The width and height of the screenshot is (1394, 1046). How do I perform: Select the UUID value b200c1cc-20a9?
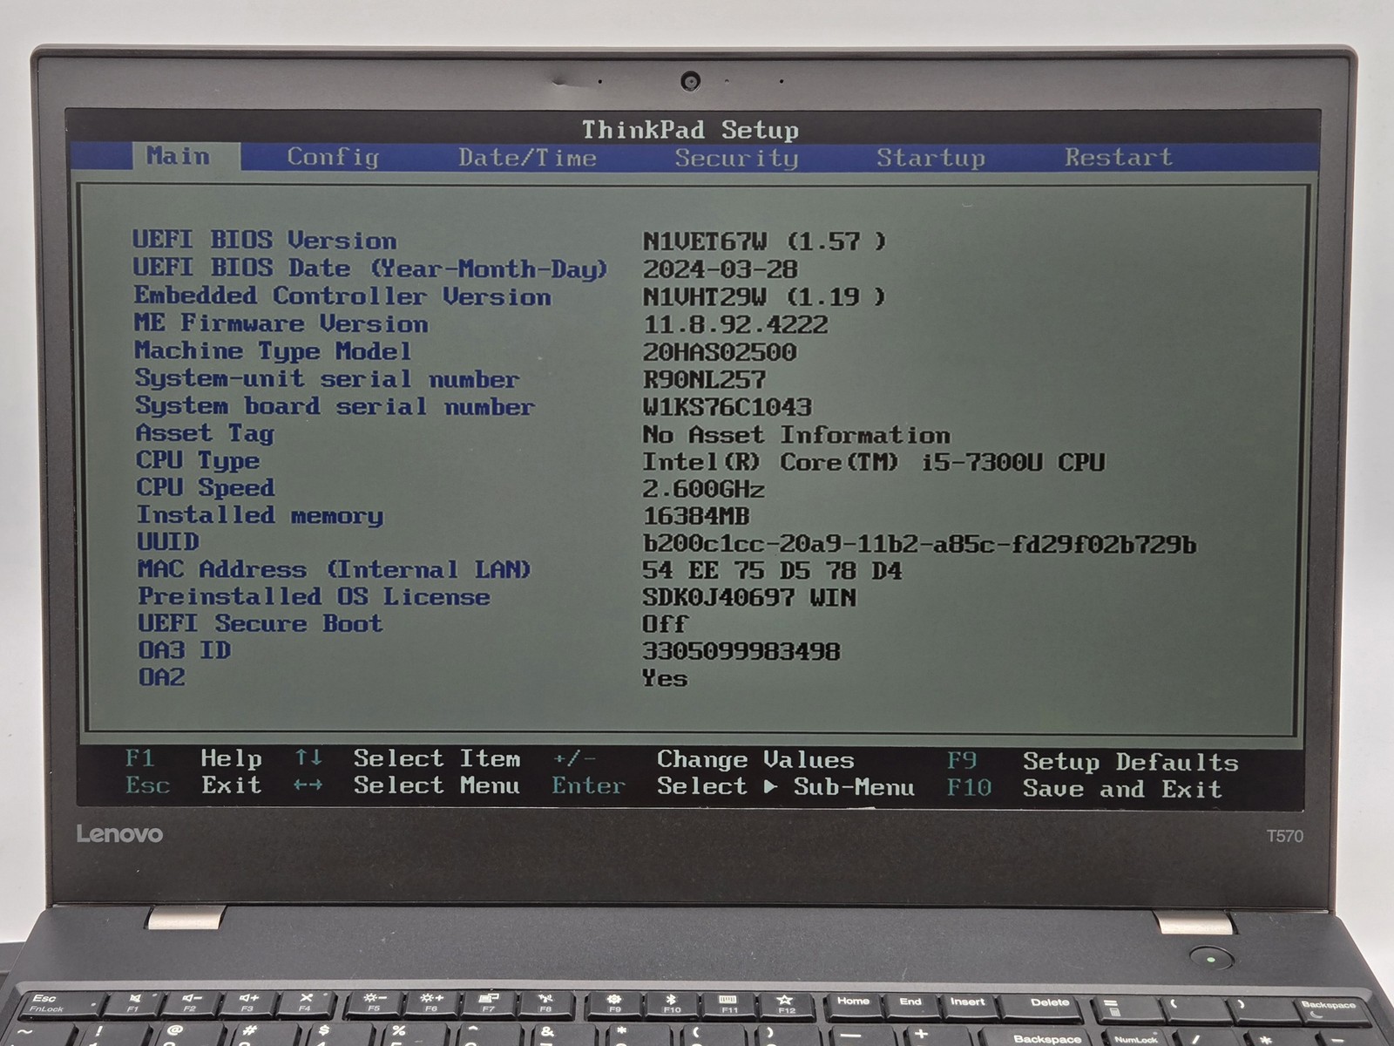tap(919, 544)
